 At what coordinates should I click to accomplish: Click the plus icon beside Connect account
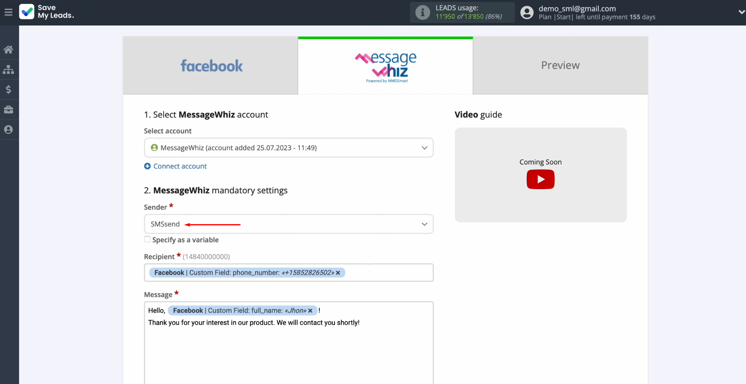point(148,166)
